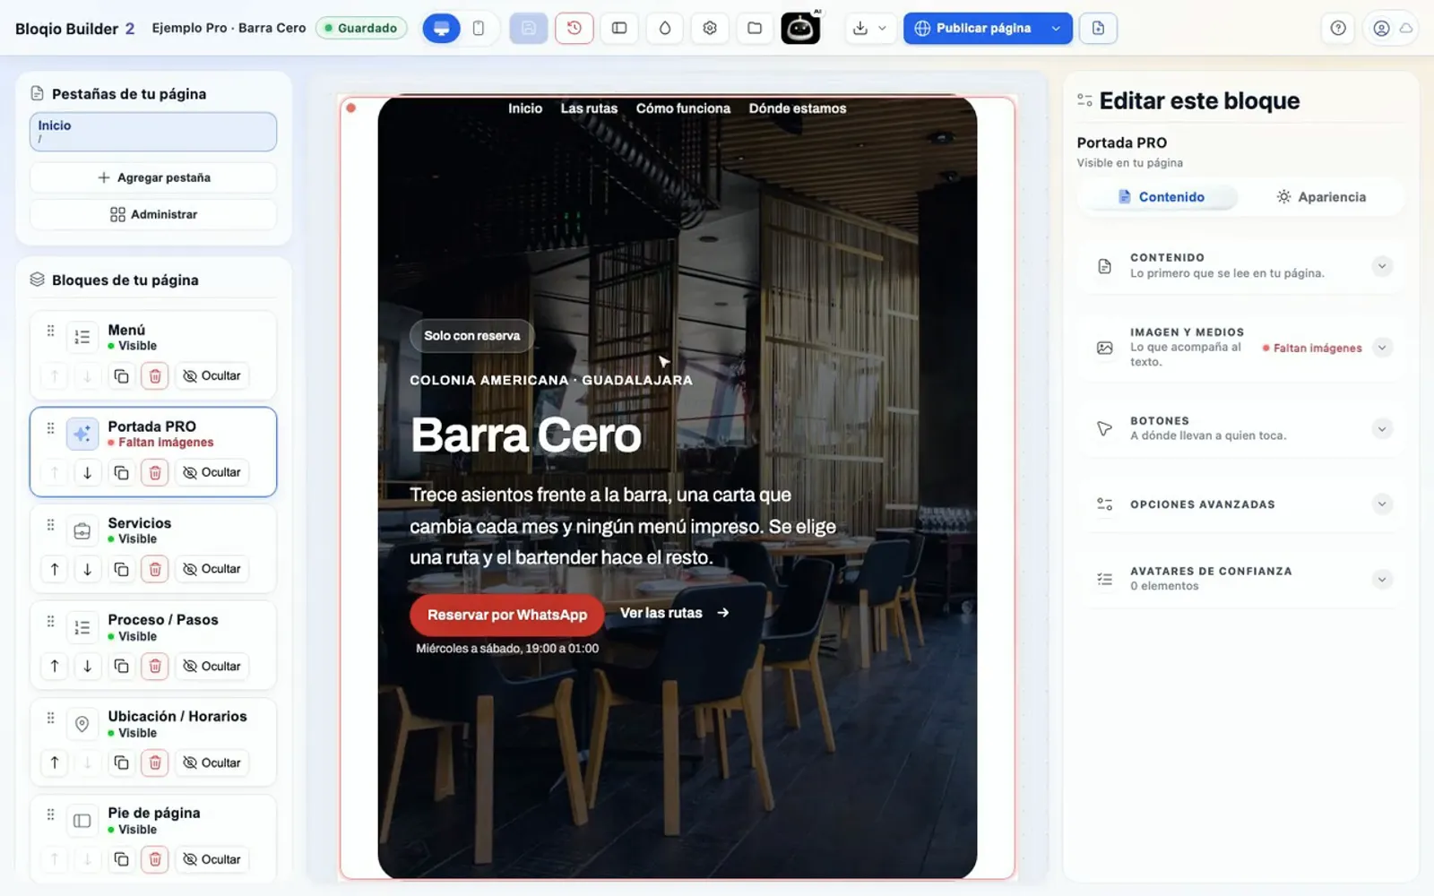Duplicate the Ubicación / Horarios block
The height and width of the screenshot is (896, 1434).
[121, 763]
